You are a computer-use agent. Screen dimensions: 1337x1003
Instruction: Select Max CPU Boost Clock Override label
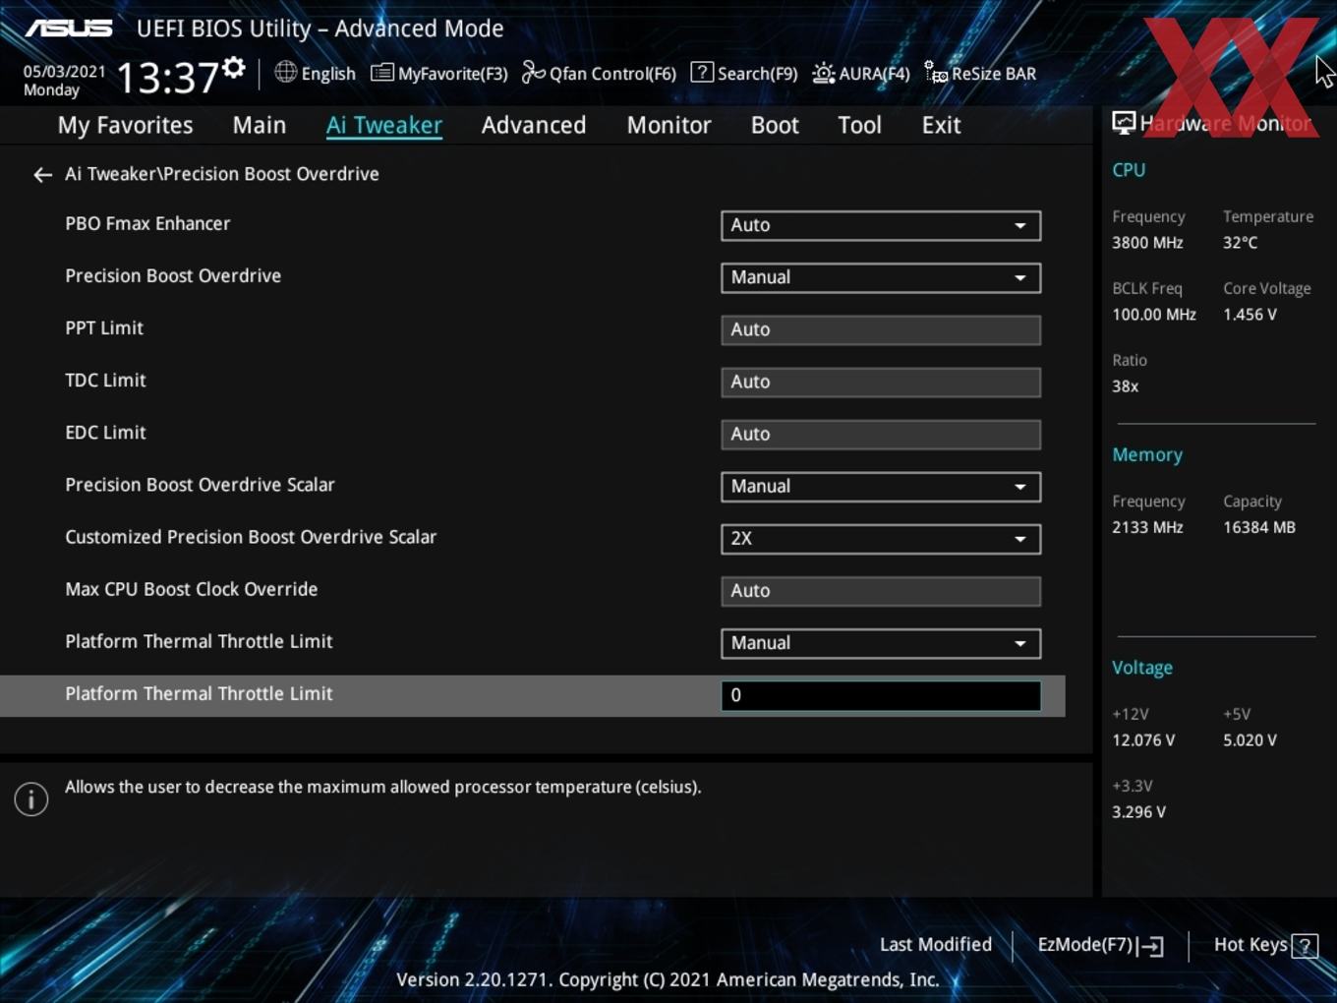(x=192, y=590)
